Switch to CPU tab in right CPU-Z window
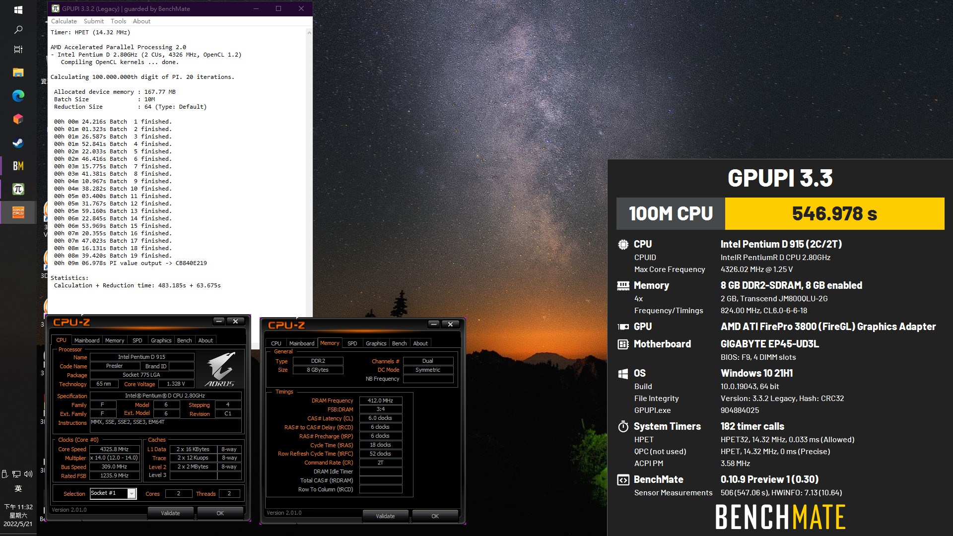 276,343
